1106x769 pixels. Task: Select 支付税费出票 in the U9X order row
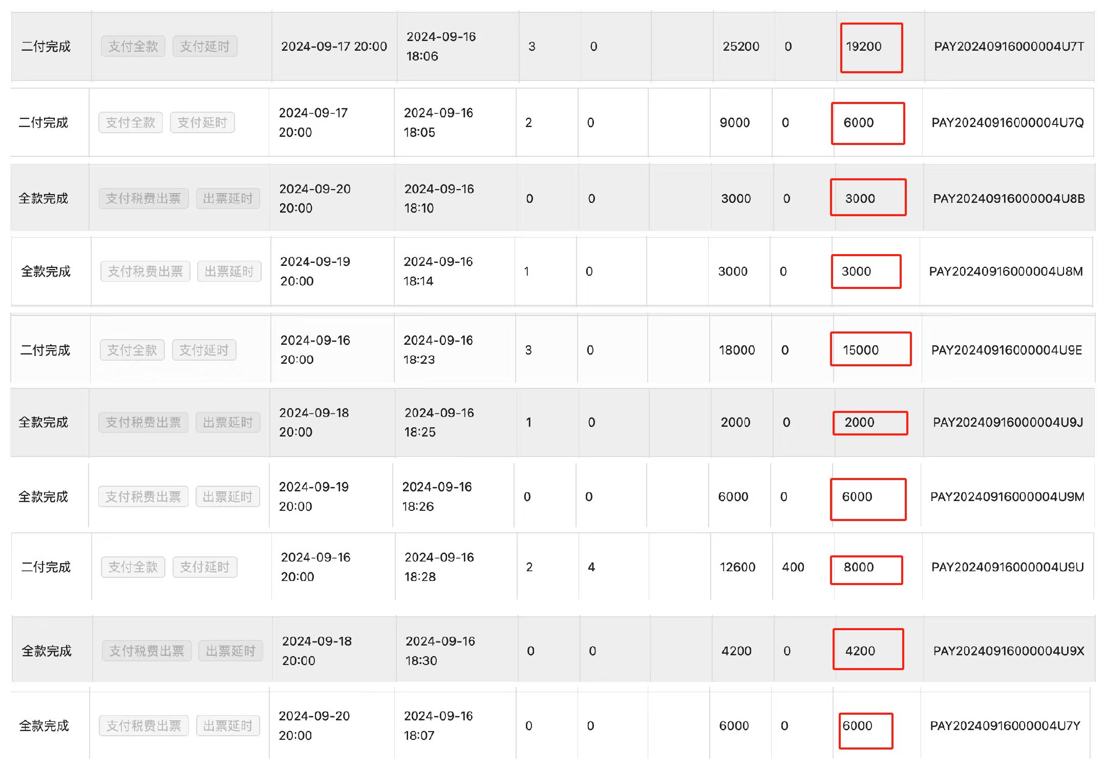tap(146, 651)
